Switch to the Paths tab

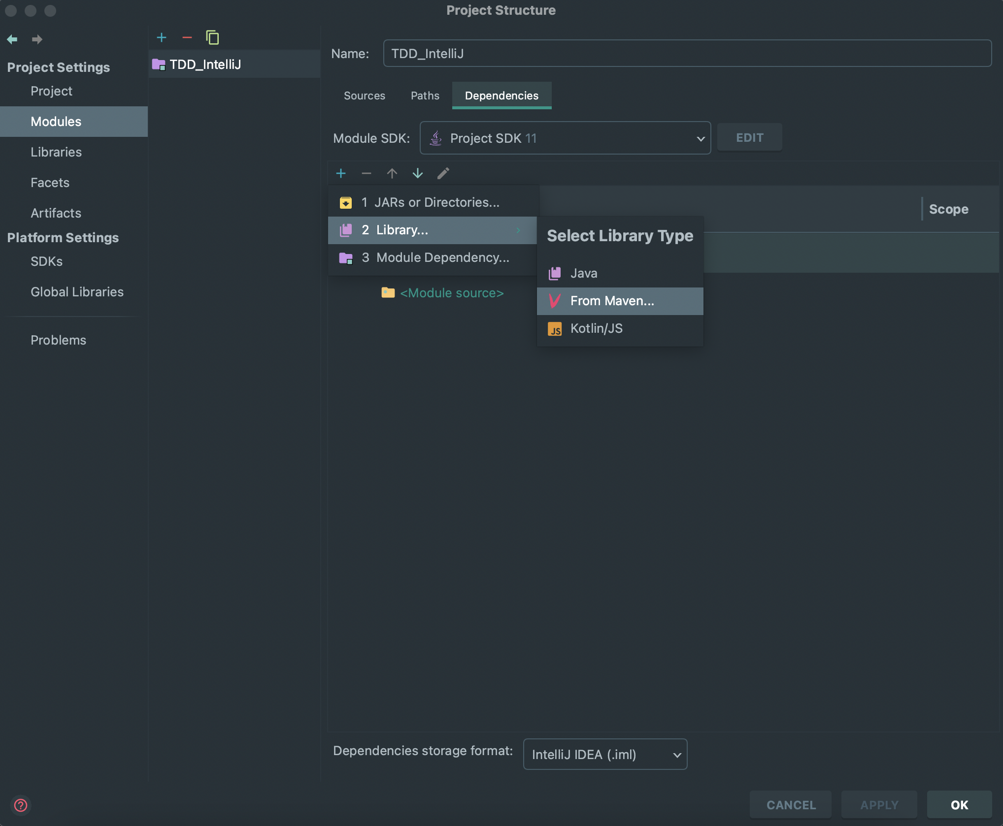tap(425, 95)
